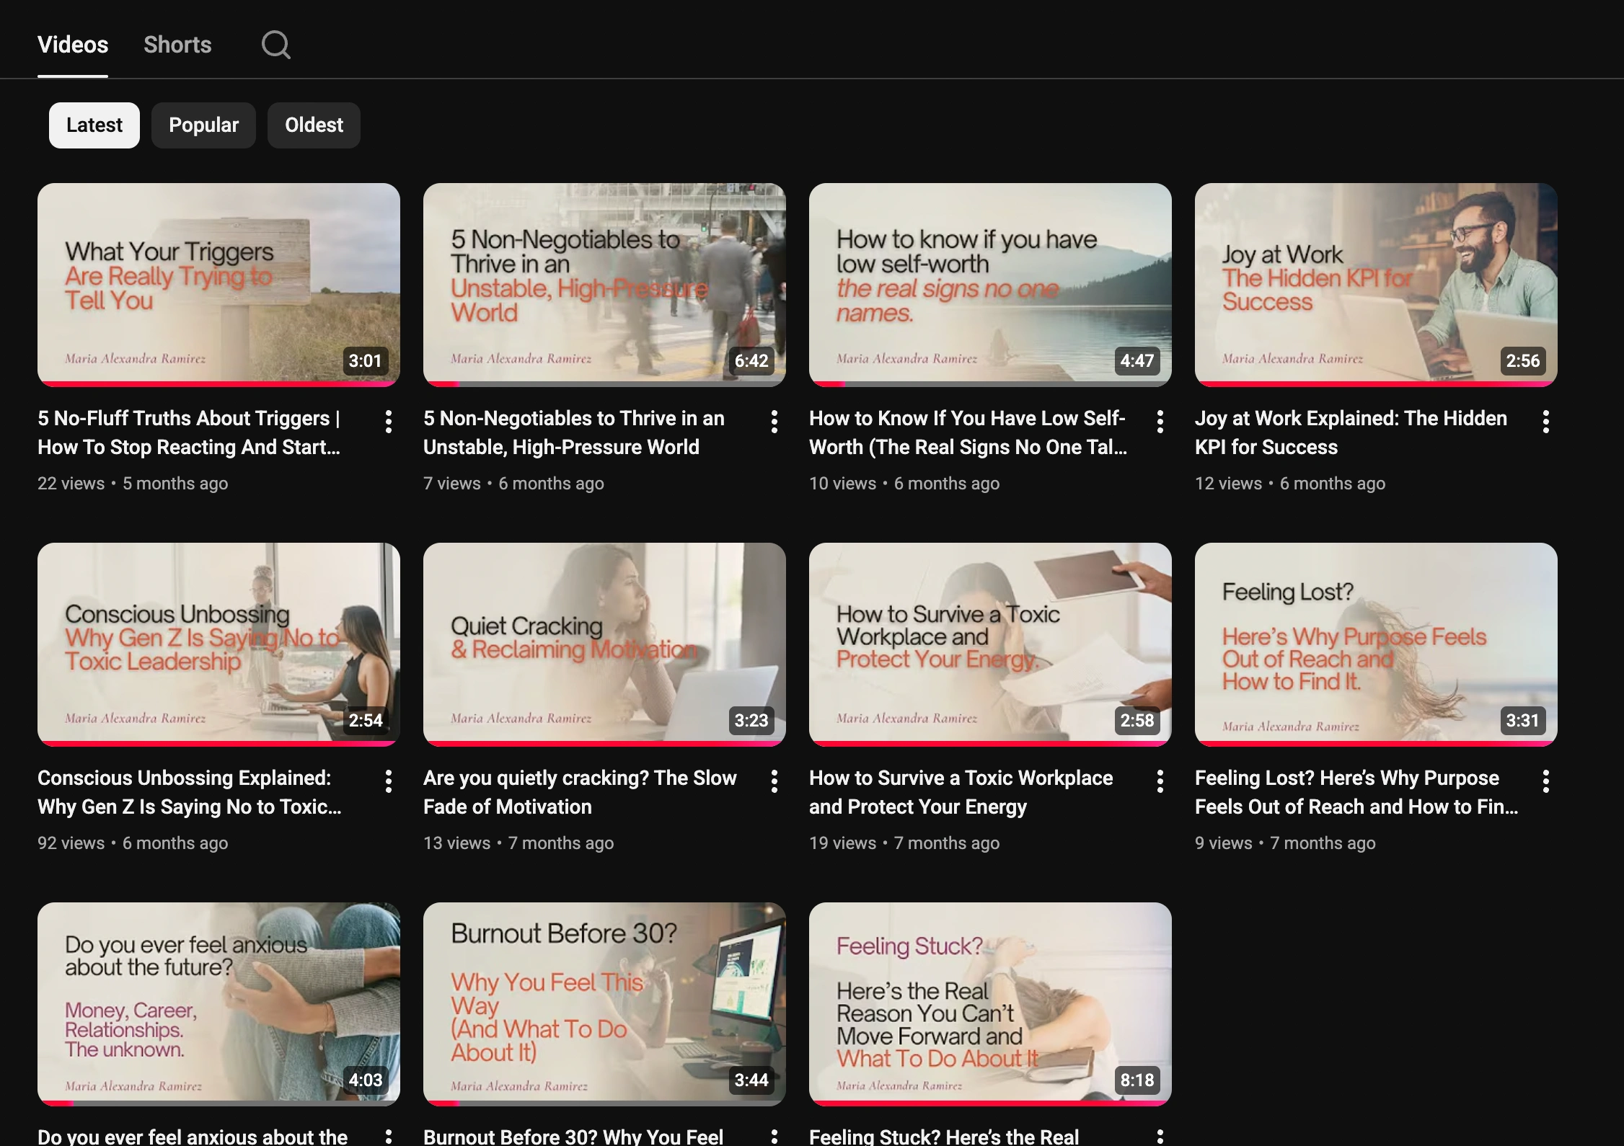Open options for 5 Non-Negotiables video
This screenshot has height=1146, width=1624.
775,422
